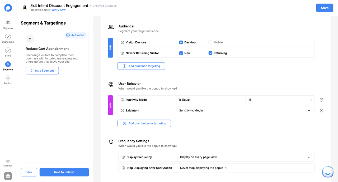
Task: Click the Change Segment button
Action: click(x=42, y=71)
